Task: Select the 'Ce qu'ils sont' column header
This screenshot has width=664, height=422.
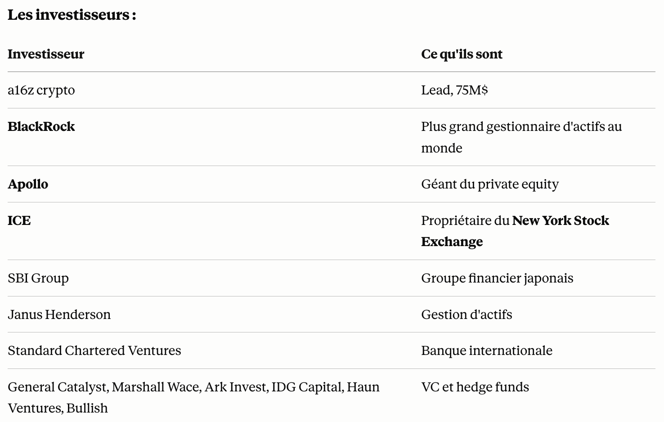Action: [462, 54]
